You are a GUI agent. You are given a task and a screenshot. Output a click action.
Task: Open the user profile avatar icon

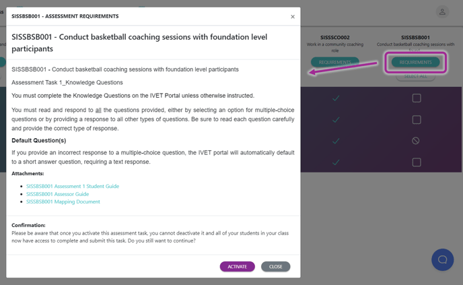tap(442, 12)
